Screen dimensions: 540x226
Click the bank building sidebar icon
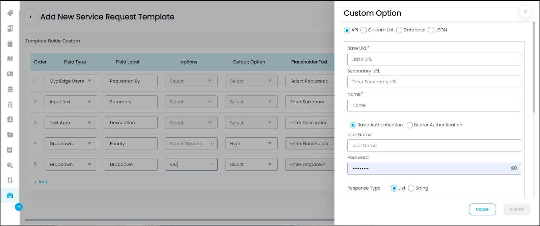[x=10, y=104]
